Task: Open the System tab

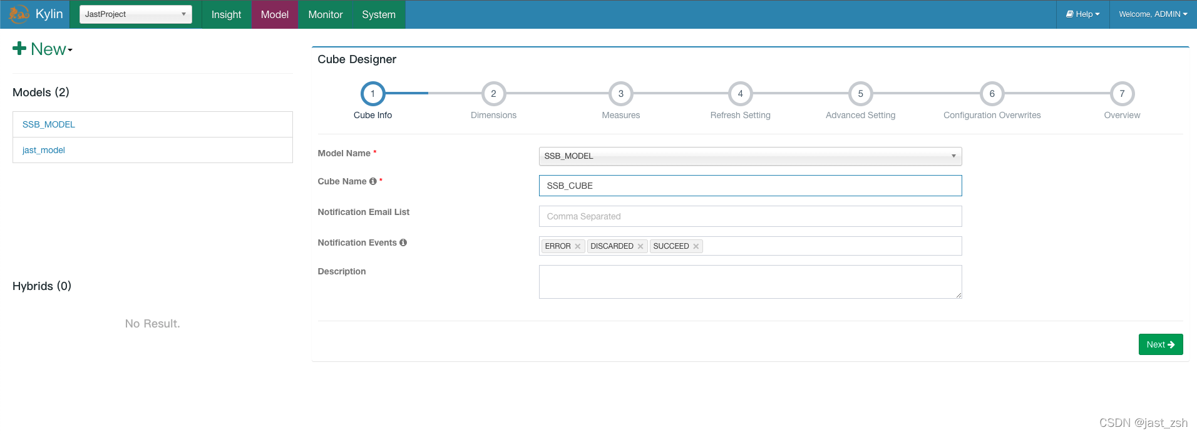Action: (379, 14)
